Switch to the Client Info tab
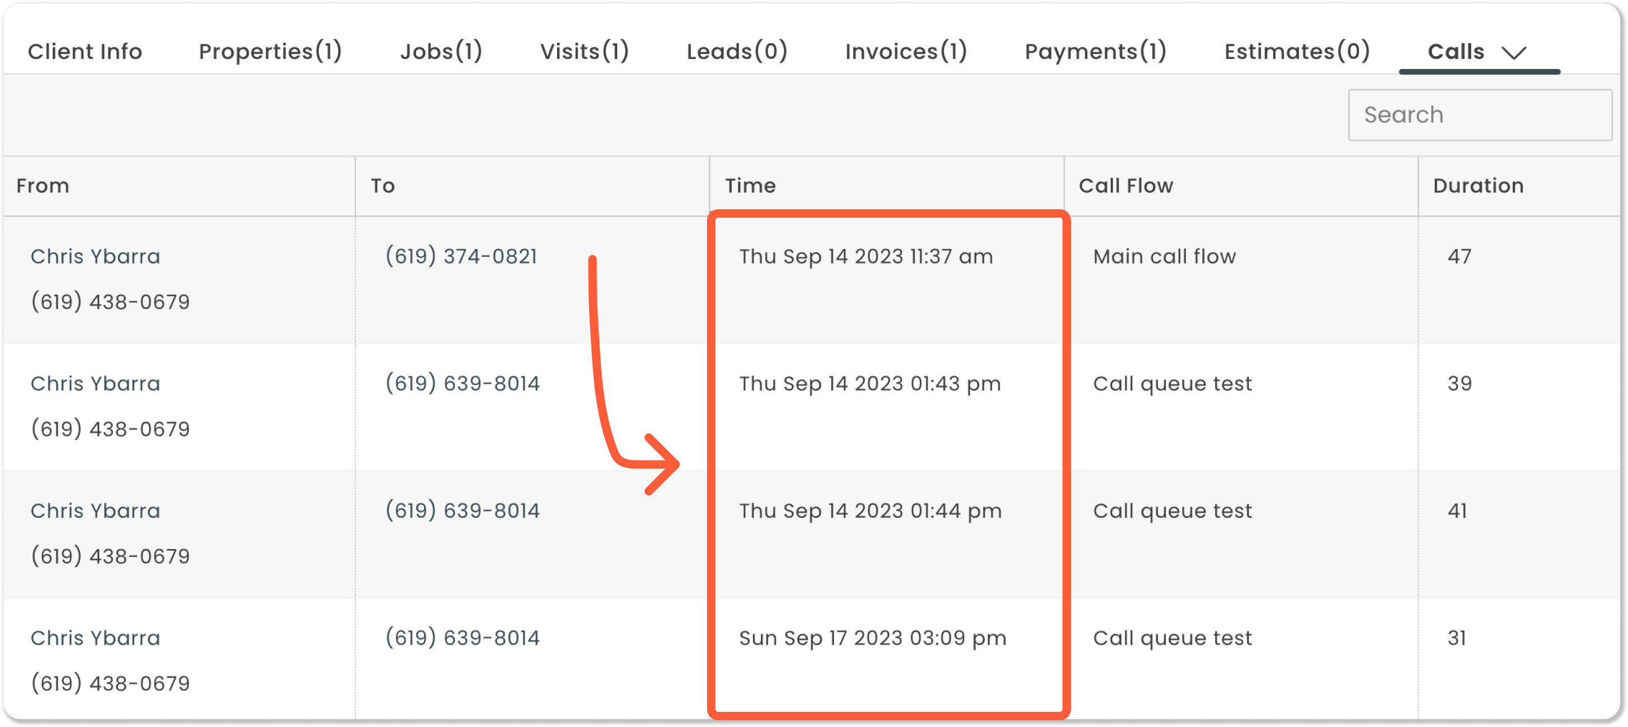1628x727 pixels. point(85,52)
